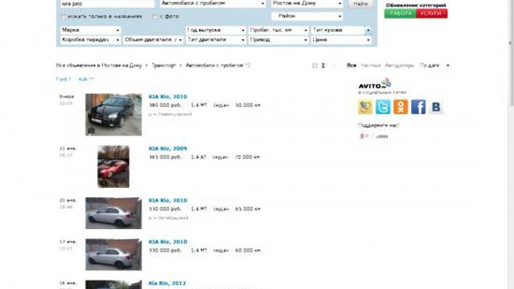Open the 'Год выпуска' dropdown

(216, 30)
